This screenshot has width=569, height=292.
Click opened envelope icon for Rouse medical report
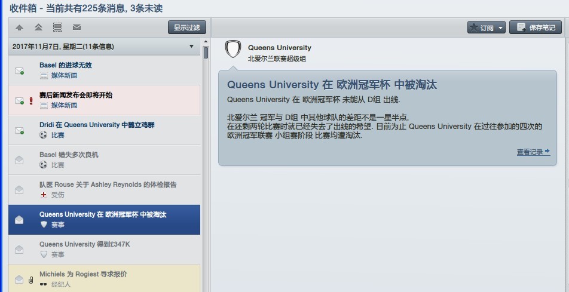click(19, 190)
